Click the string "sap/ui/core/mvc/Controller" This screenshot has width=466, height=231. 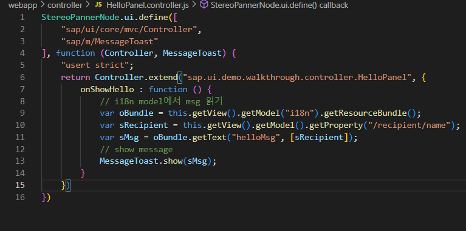tap(129, 30)
